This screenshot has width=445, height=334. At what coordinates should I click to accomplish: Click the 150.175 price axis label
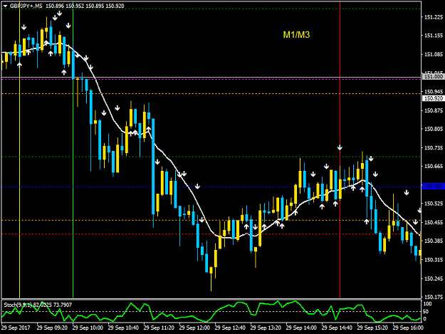[x=434, y=297]
